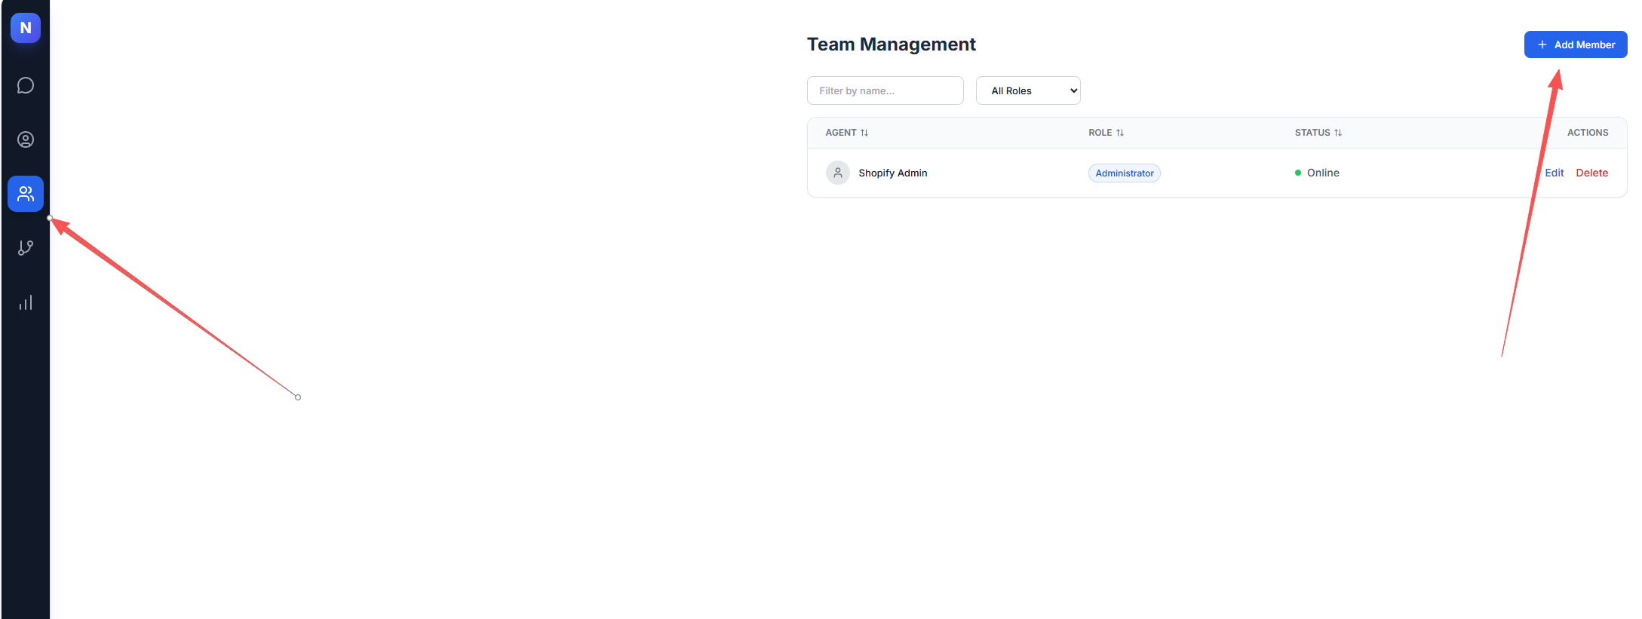Open the user profile circle icon
Screen dimensions: 1642x619
click(26, 139)
